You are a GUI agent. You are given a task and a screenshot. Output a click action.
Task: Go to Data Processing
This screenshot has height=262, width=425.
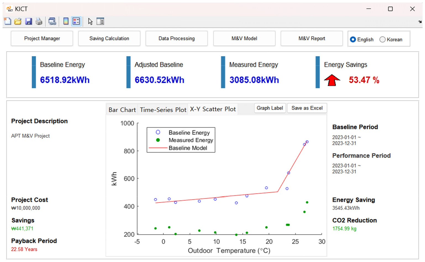(x=176, y=38)
